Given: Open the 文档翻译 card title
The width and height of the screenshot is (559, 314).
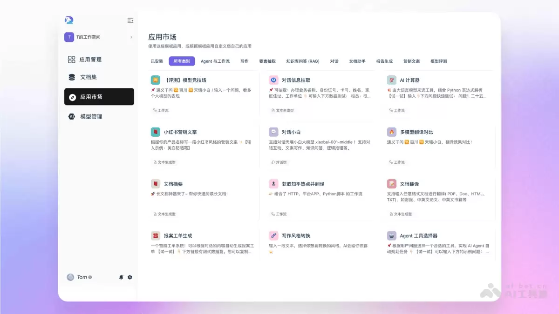Looking at the screenshot, I should [409, 184].
